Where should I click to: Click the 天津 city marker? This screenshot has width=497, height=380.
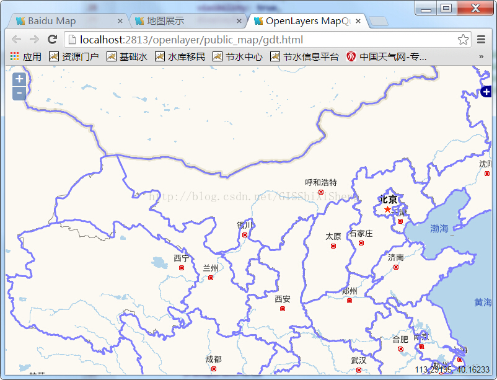[x=400, y=221]
